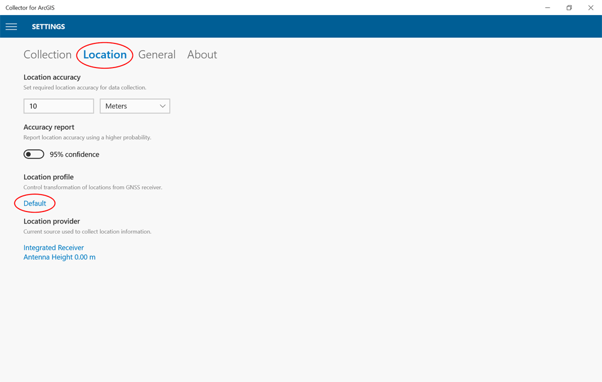Click 'Set required location accuracy' description
Viewport: 602px width, 382px height.
coord(85,87)
